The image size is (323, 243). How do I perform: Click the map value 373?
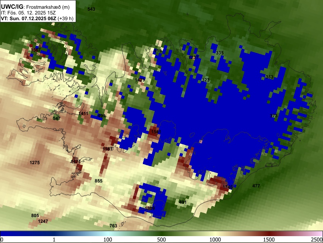click(x=274, y=116)
